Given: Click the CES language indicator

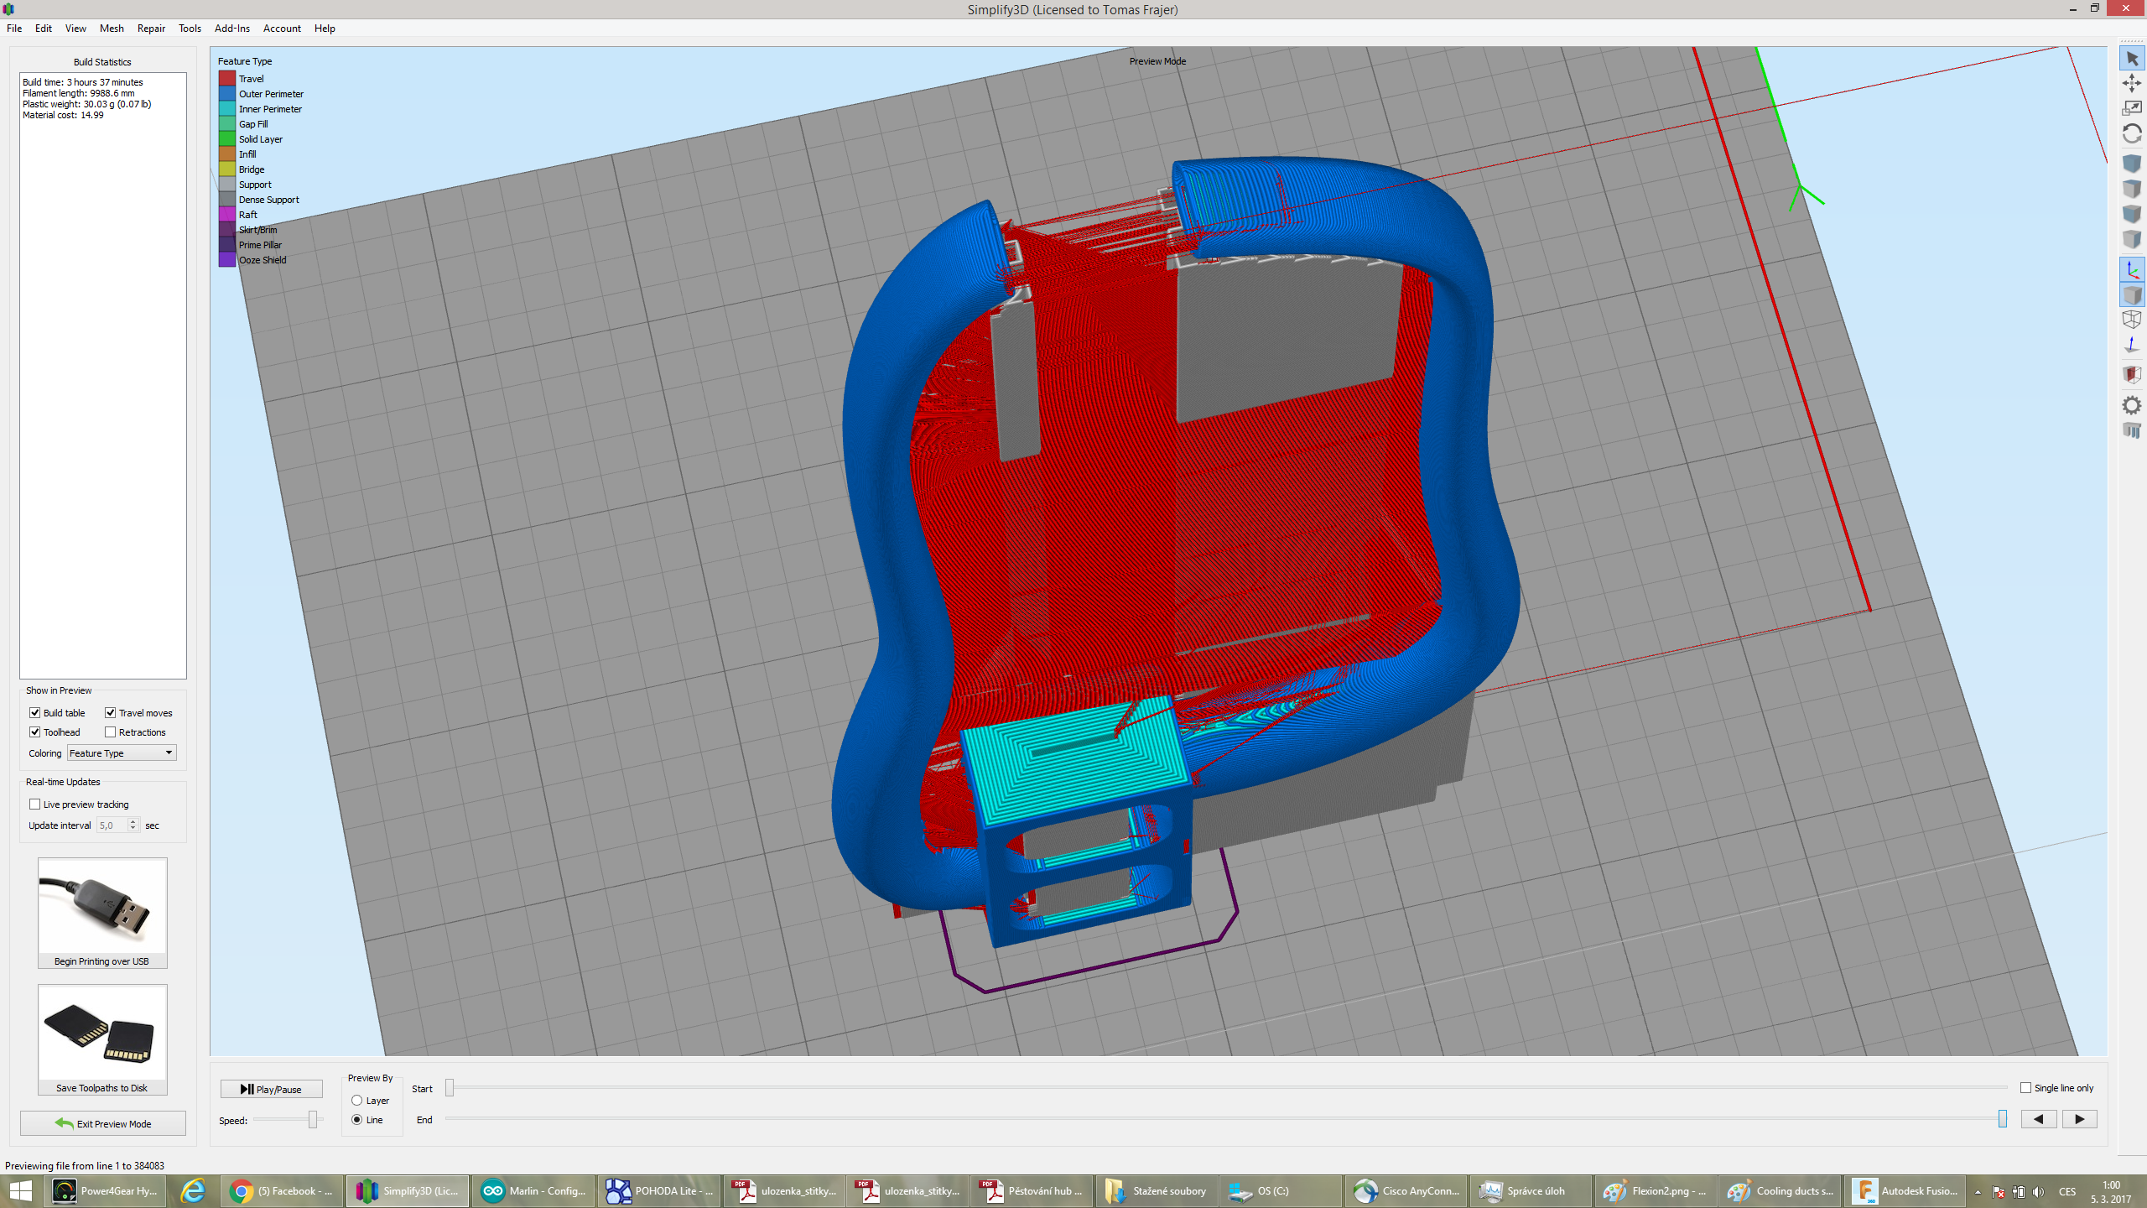Looking at the screenshot, I should [x=2067, y=1192].
